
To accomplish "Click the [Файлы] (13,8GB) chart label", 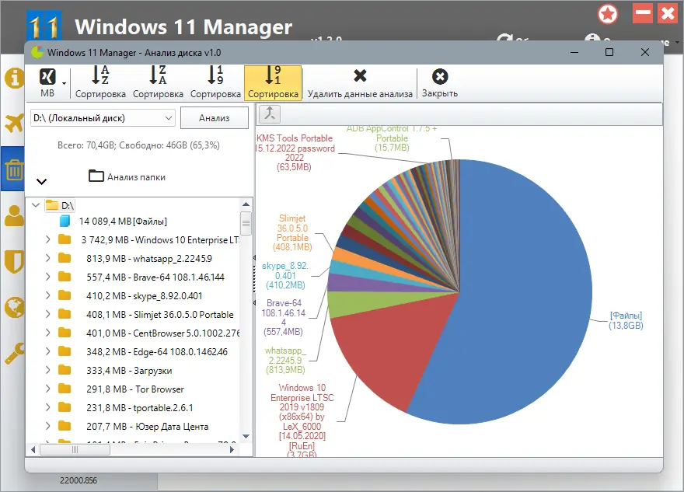I will (x=626, y=320).
